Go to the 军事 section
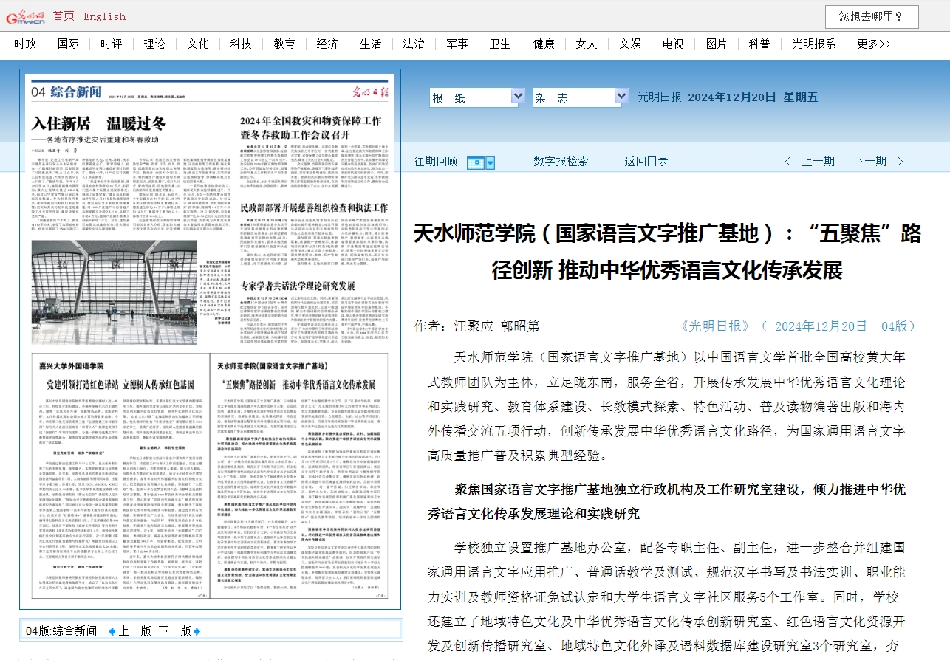This screenshot has width=950, height=660. [457, 44]
